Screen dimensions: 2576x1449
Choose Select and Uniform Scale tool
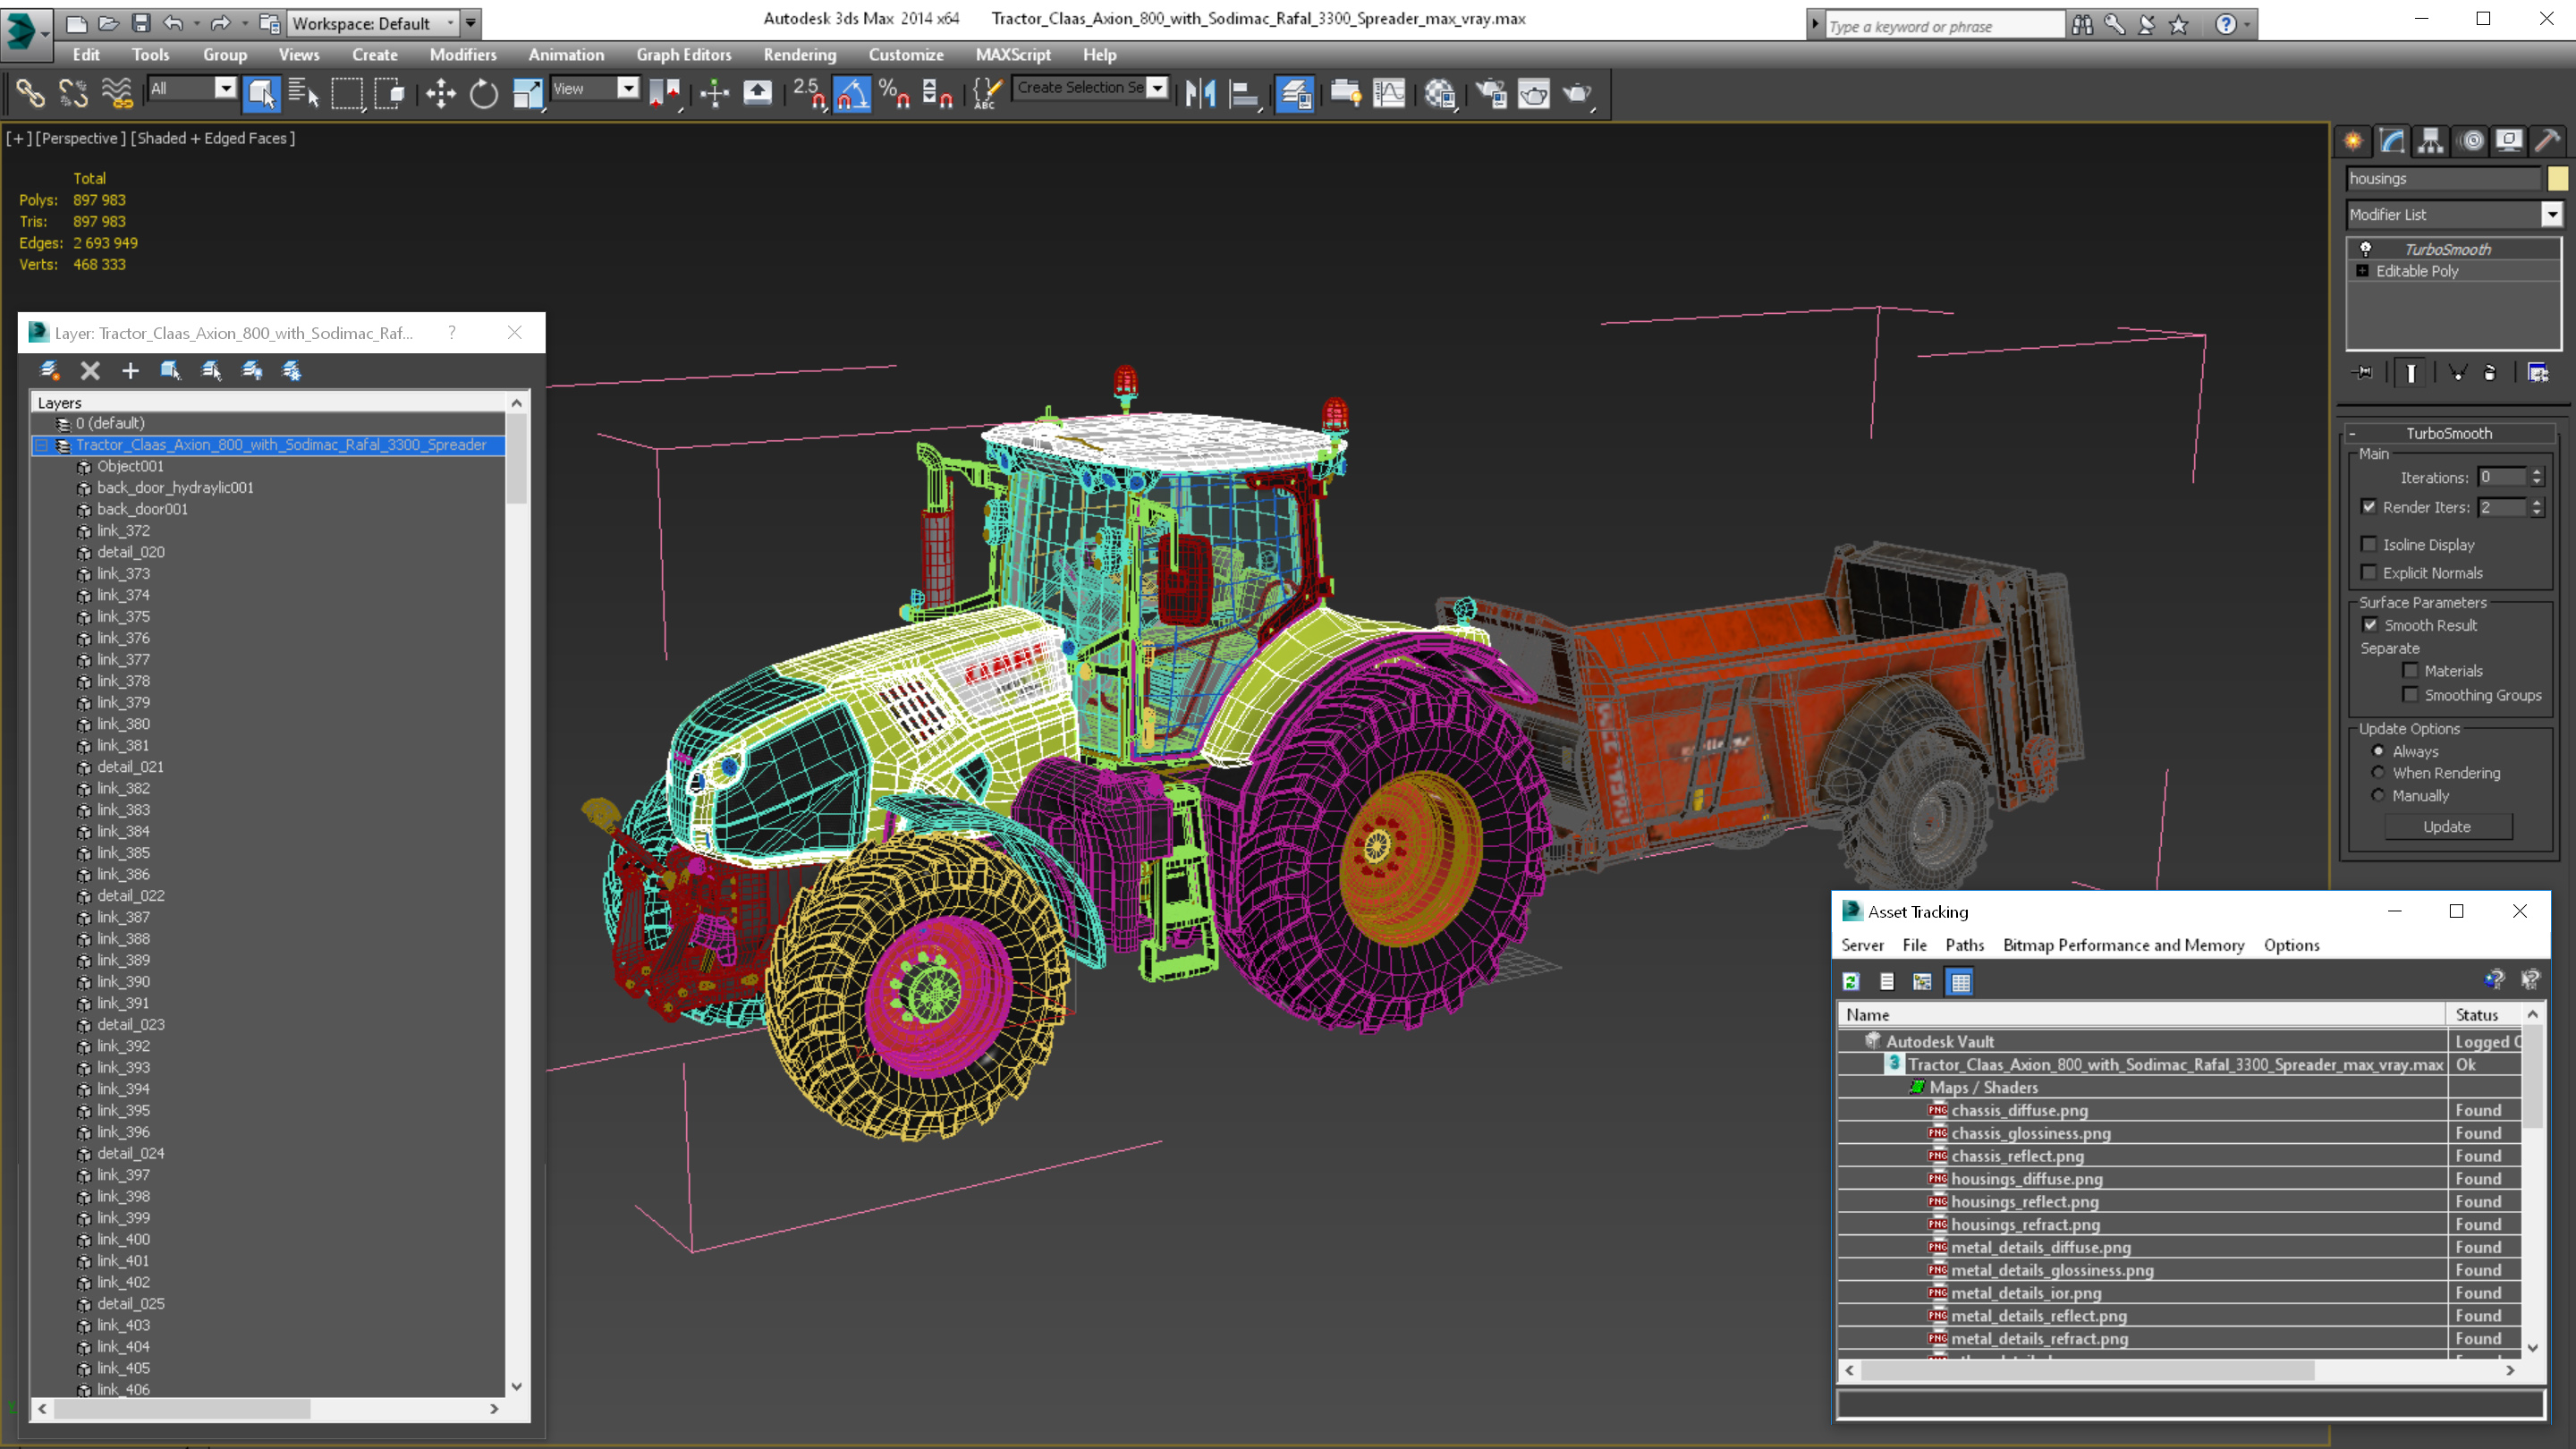[x=527, y=93]
